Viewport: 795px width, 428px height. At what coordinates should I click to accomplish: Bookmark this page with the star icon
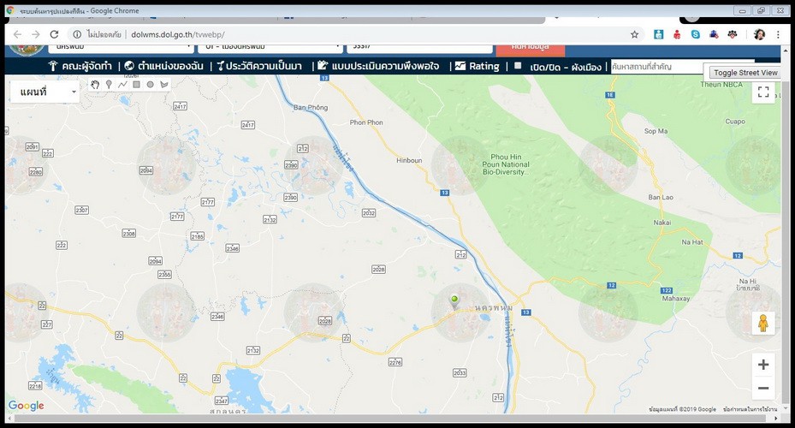point(634,34)
